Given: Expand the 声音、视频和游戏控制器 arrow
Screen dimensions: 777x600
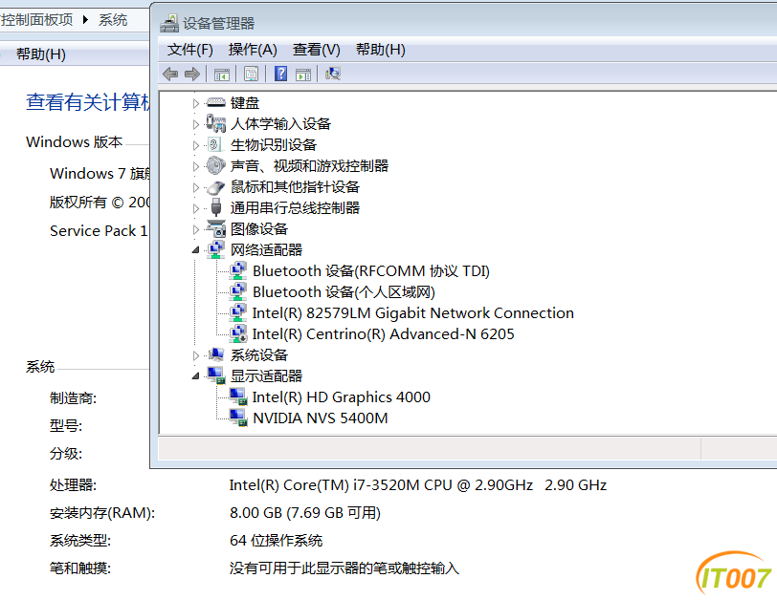Looking at the screenshot, I should coord(196,166).
